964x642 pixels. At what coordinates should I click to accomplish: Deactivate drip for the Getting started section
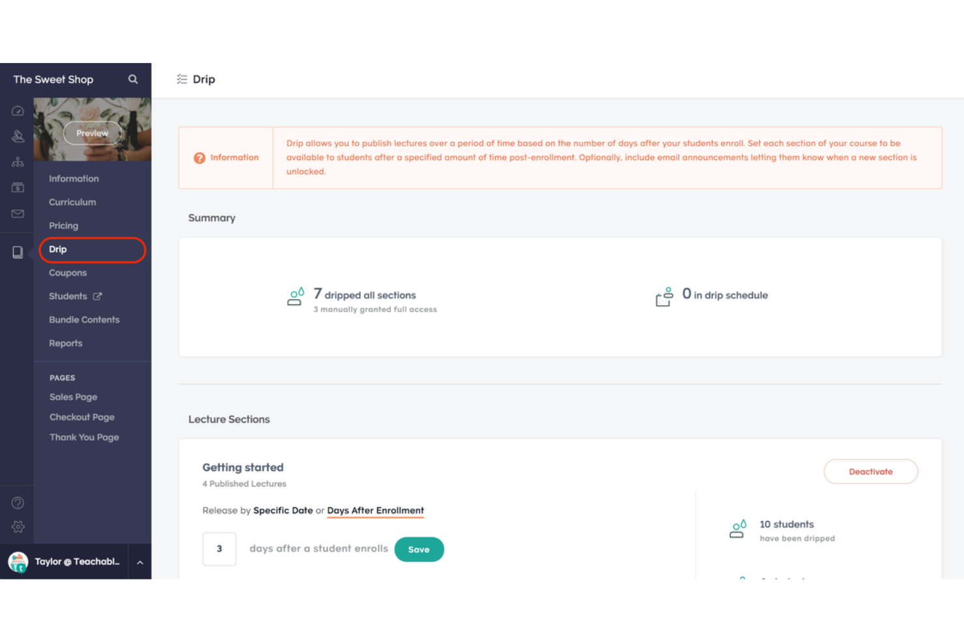pyautogui.click(x=870, y=472)
